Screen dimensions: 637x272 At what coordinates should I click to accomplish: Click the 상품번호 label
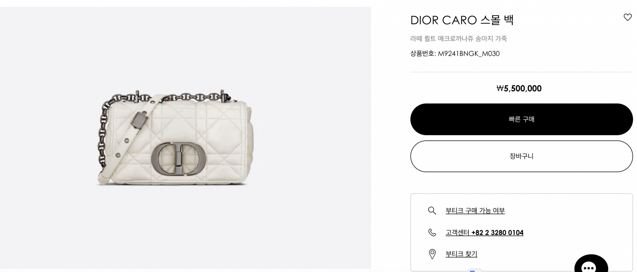(x=423, y=54)
